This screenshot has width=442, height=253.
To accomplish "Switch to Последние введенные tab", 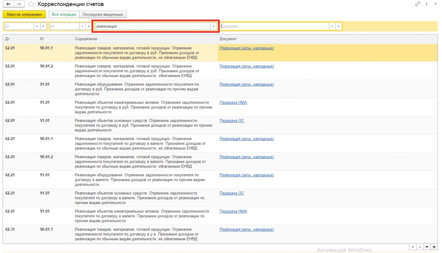I will (103, 14).
